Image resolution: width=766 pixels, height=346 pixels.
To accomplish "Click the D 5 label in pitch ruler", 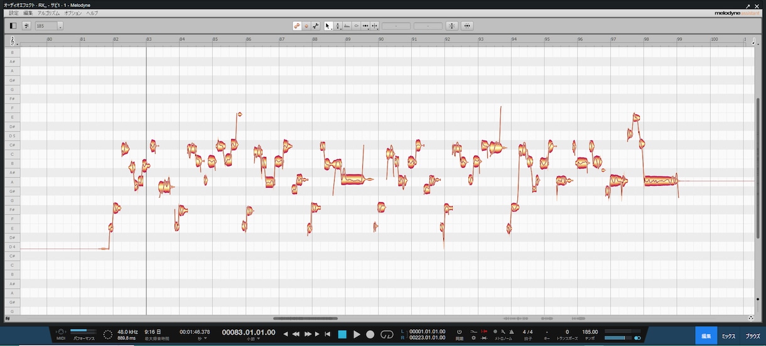I will pos(12,136).
